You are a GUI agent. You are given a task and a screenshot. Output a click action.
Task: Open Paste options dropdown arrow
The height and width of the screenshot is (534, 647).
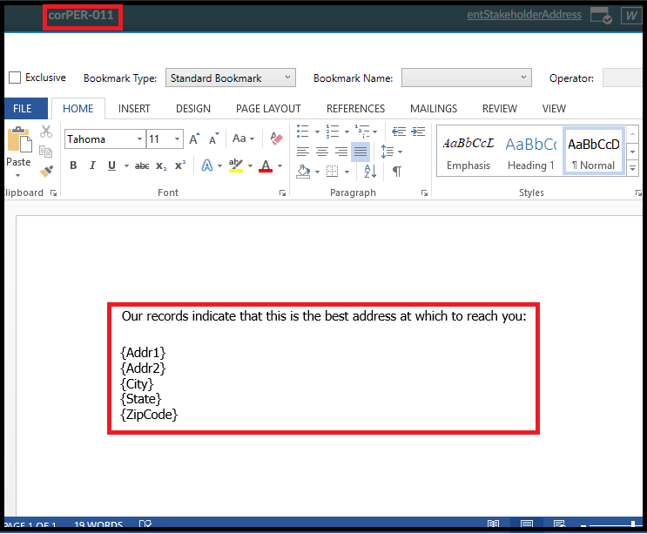(17, 176)
